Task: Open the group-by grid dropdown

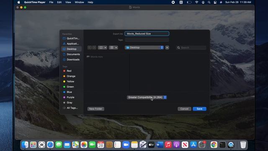Action: [113, 47]
